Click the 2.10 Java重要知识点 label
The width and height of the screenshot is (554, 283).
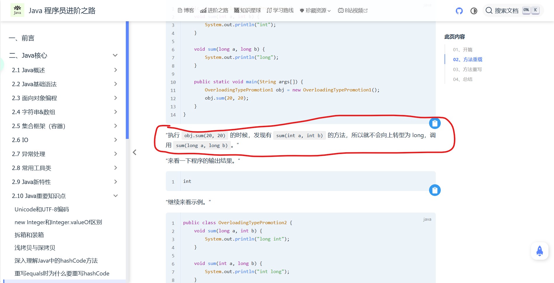click(x=39, y=196)
